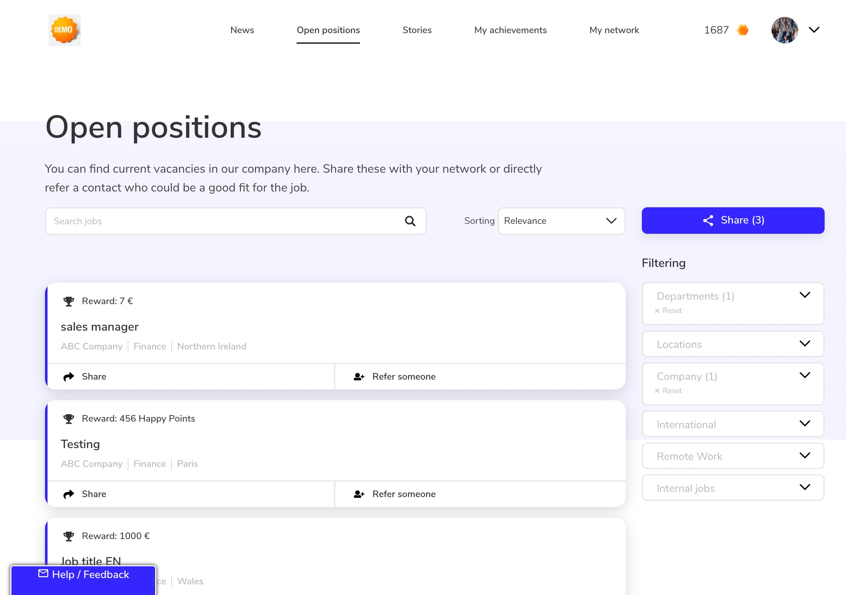Go to the News tab
Image resolution: width=846 pixels, height=595 pixels.
(x=242, y=30)
